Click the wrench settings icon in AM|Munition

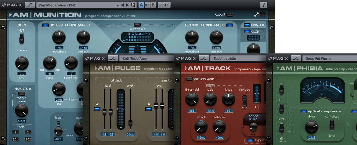pos(256,15)
